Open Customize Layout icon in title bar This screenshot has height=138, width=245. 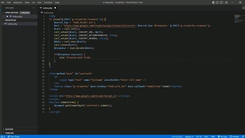226,3
